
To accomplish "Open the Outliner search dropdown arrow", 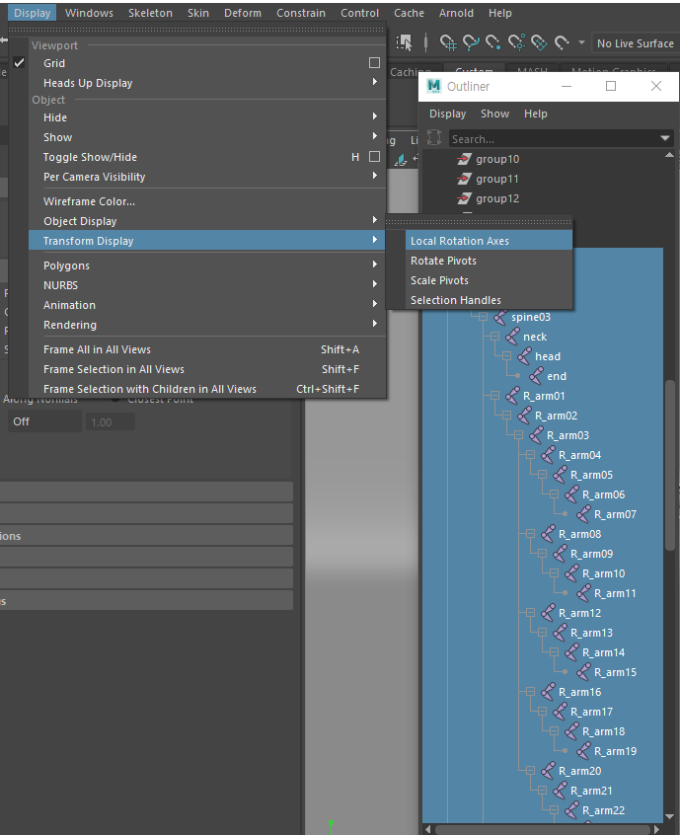I will point(665,138).
